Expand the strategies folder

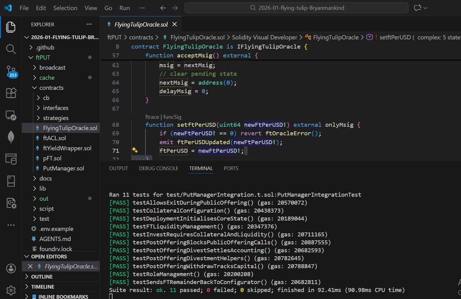point(60,118)
